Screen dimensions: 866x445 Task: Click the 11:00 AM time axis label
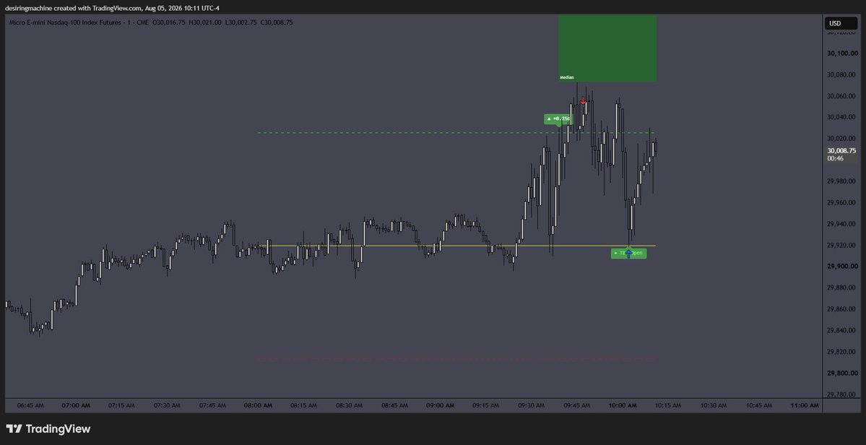(x=805, y=405)
